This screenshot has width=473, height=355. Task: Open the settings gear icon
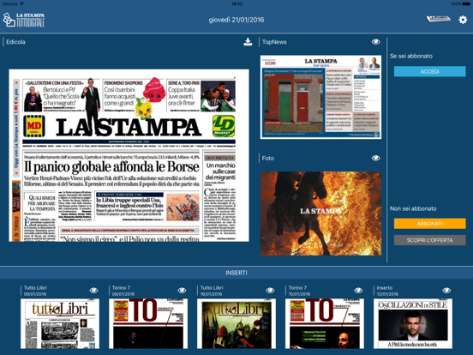463,20
